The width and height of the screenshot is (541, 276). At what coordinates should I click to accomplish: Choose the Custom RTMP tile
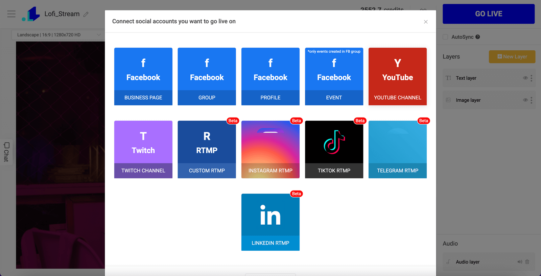coord(207,149)
